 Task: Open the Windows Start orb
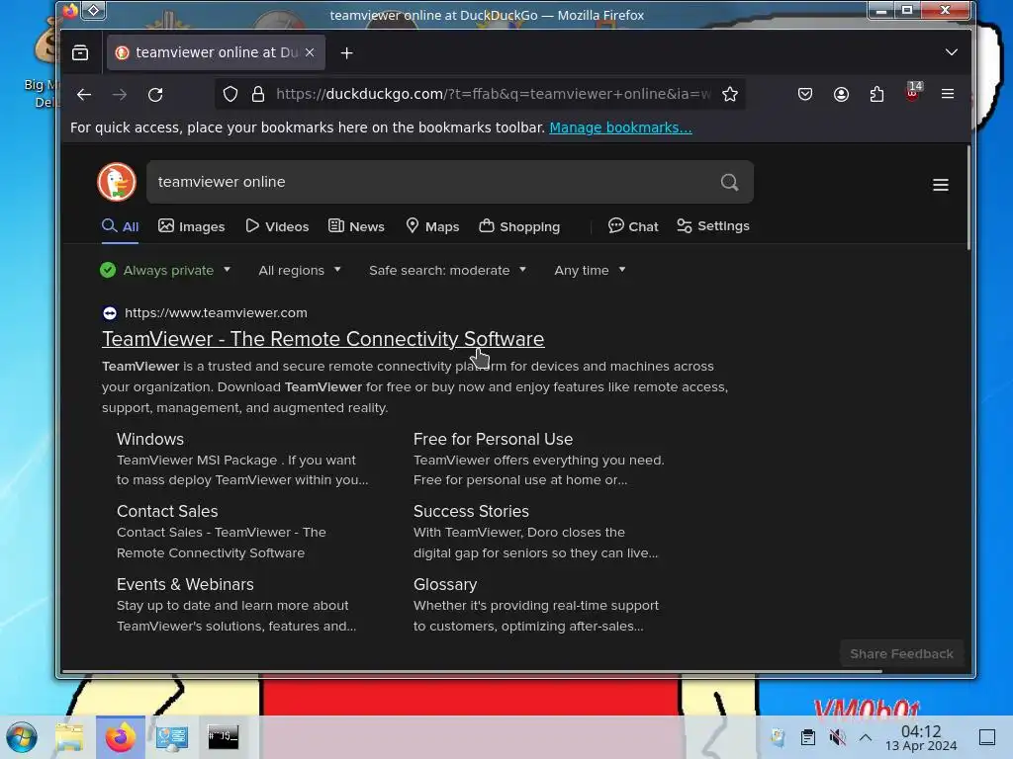click(x=22, y=737)
